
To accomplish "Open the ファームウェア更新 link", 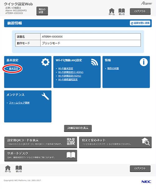I will [x=19, y=103].
